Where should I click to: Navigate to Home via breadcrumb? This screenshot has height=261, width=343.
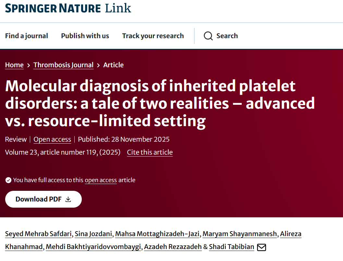(14, 65)
